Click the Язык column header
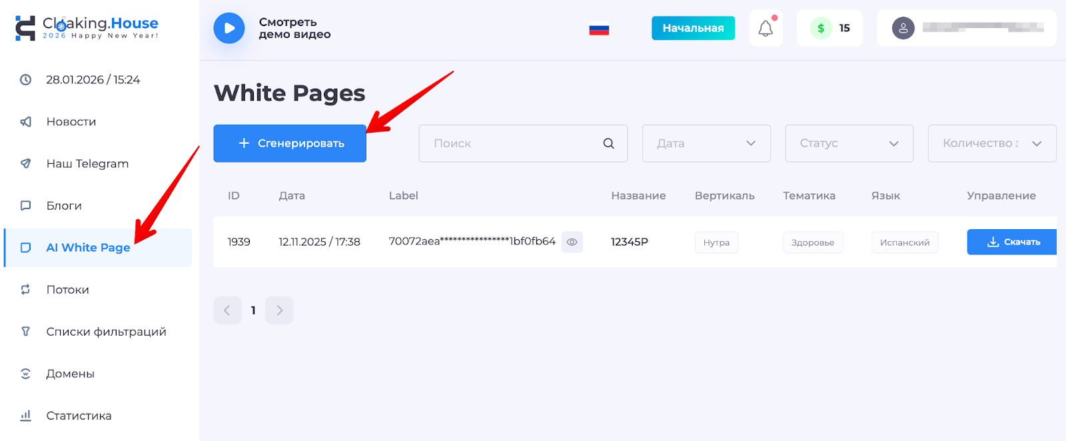 (885, 196)
